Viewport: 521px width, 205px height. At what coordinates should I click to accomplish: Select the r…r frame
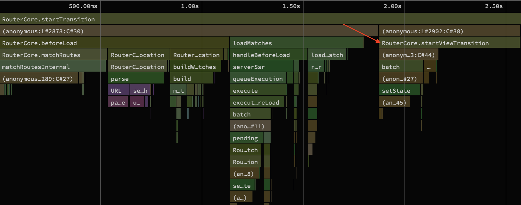[316, 67]
